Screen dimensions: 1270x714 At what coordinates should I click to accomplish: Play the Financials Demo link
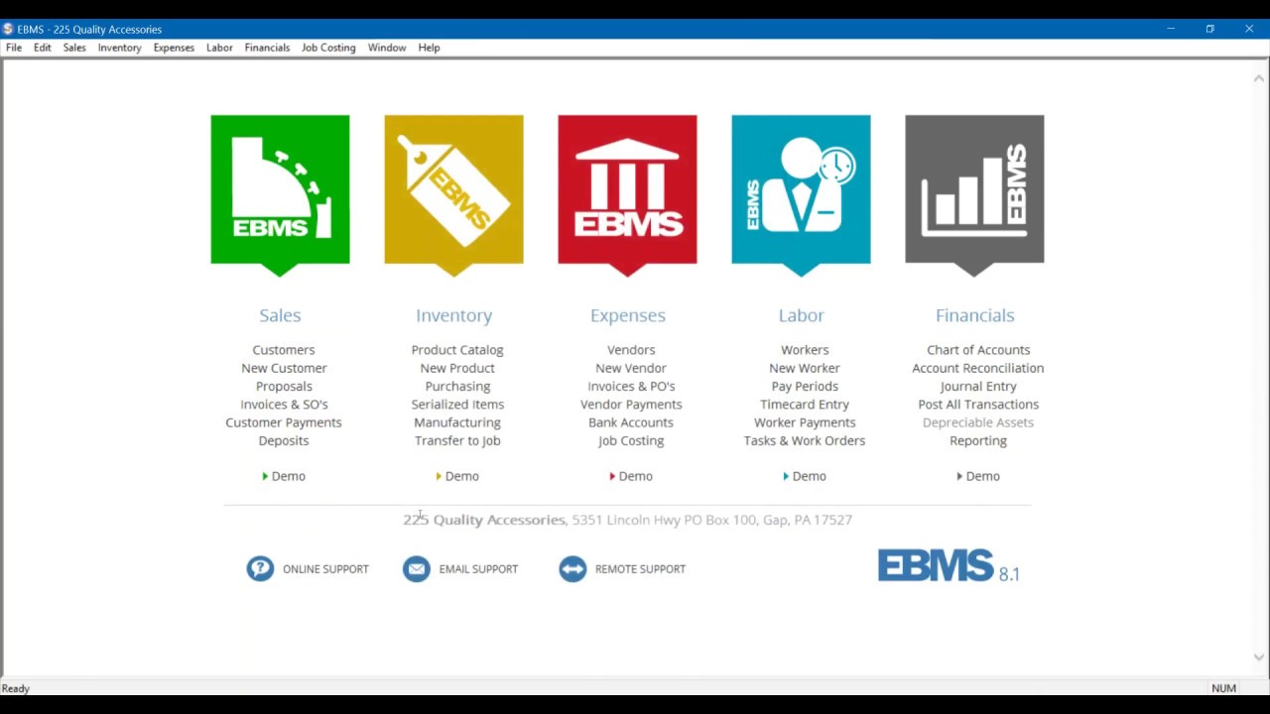click(978, 476)
